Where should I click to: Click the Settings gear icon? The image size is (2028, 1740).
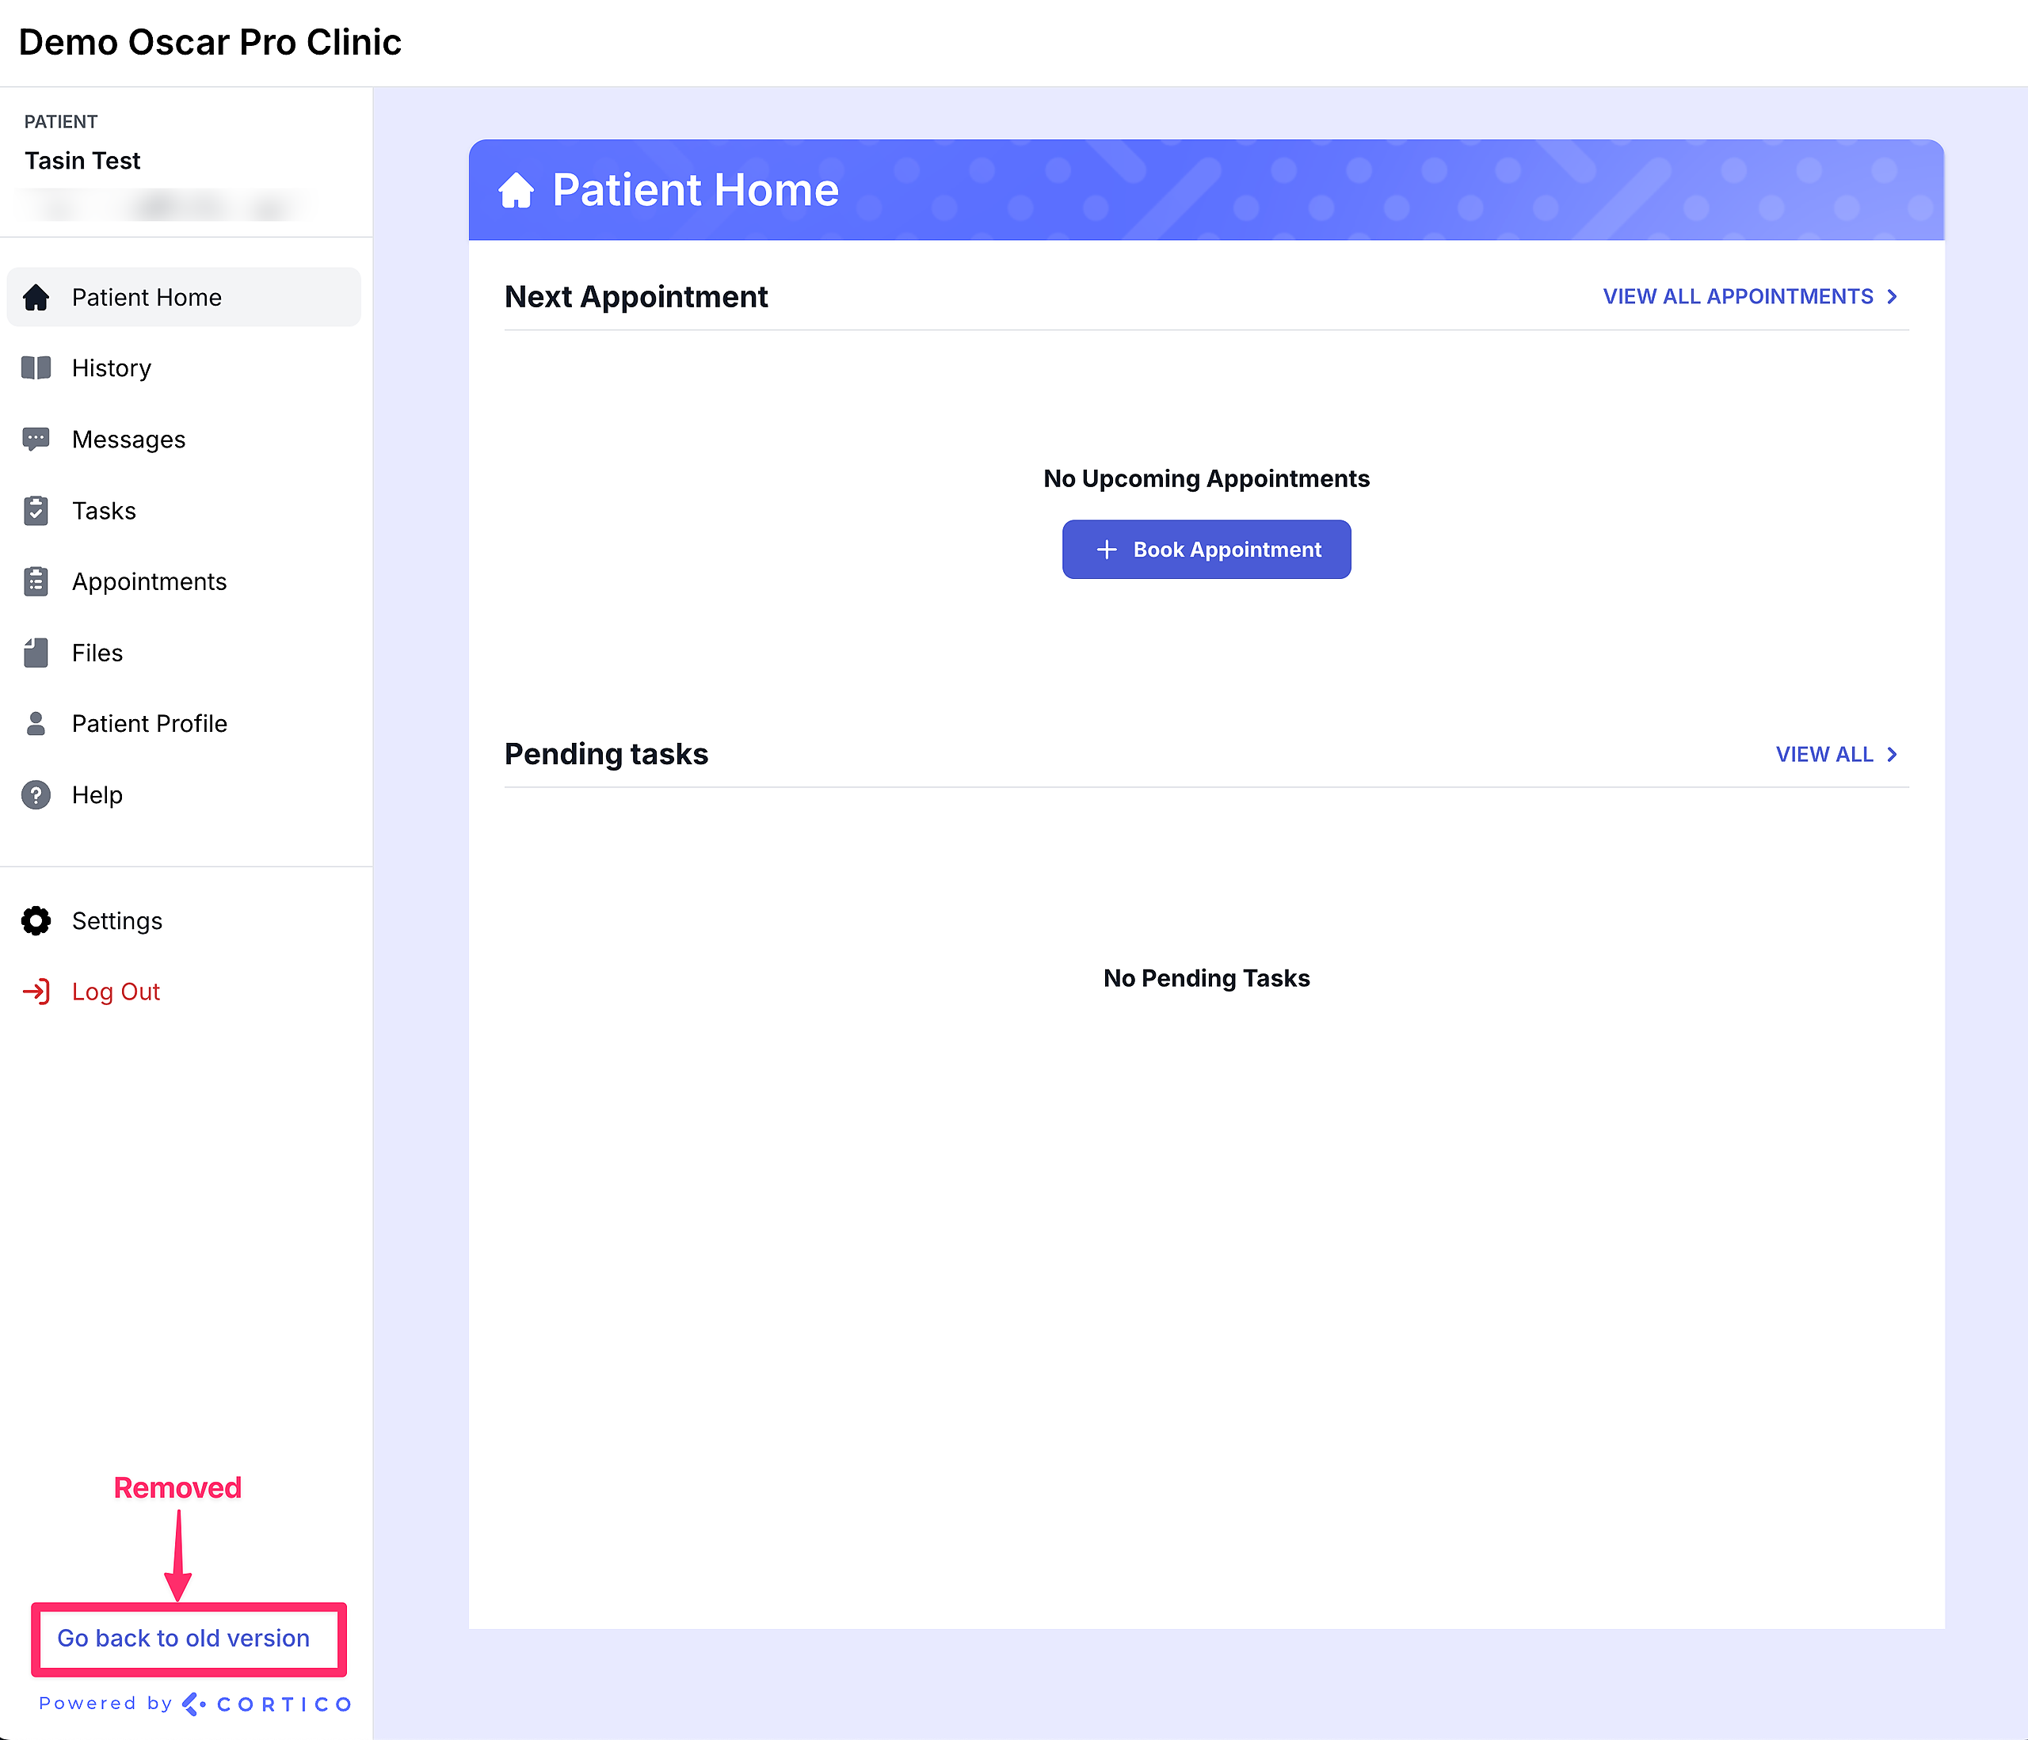(x=36, y=921)
